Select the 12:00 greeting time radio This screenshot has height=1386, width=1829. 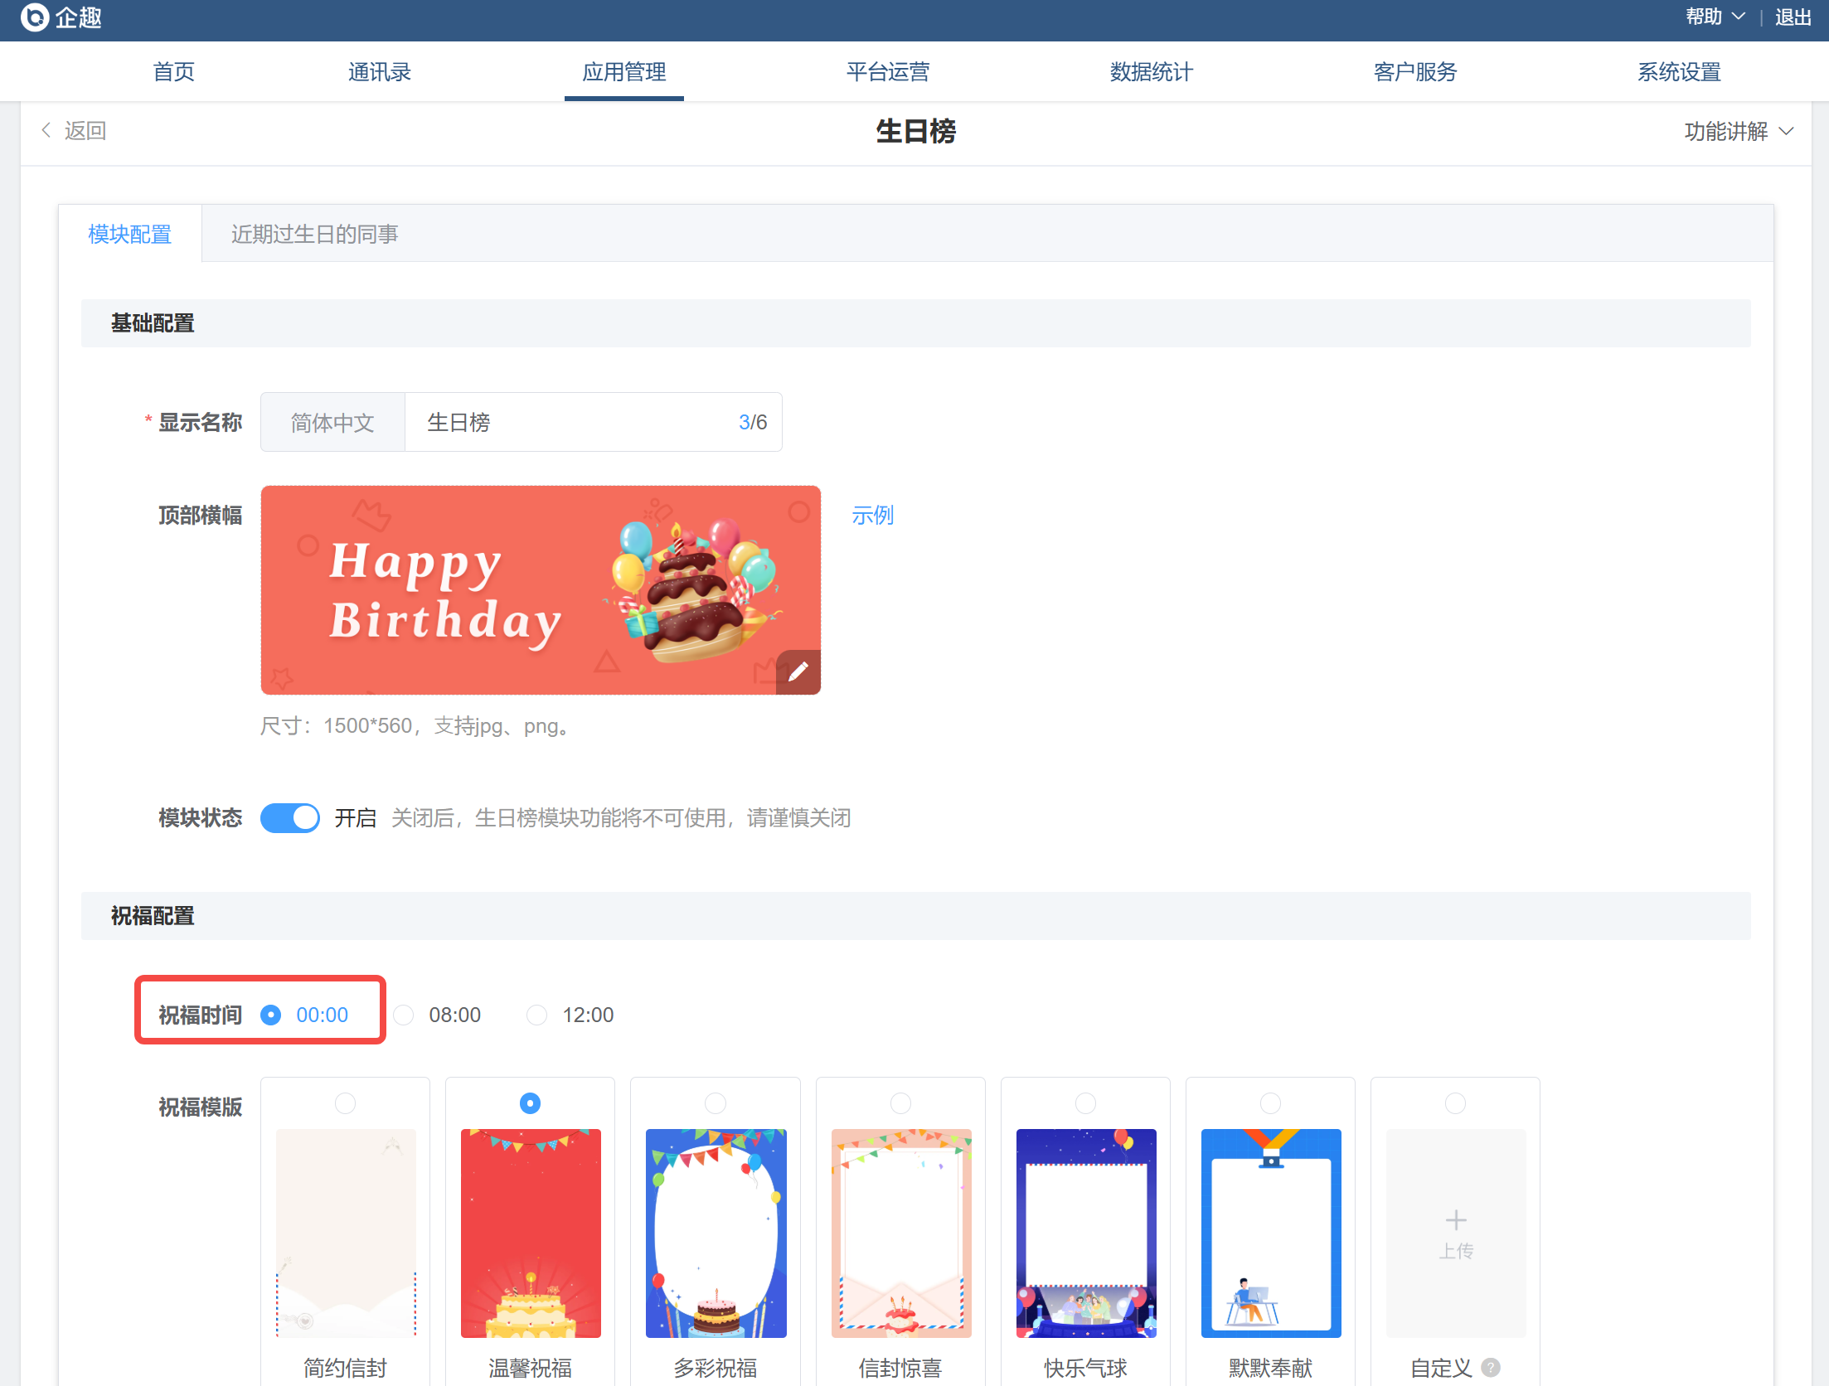click(537, 1015)
